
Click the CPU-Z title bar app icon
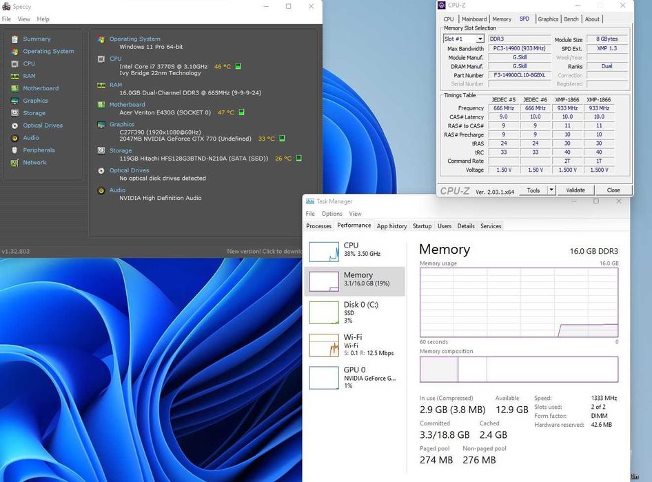coord(442,6)
